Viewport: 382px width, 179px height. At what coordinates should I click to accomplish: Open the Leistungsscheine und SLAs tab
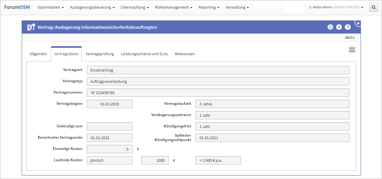coord(144,54)
